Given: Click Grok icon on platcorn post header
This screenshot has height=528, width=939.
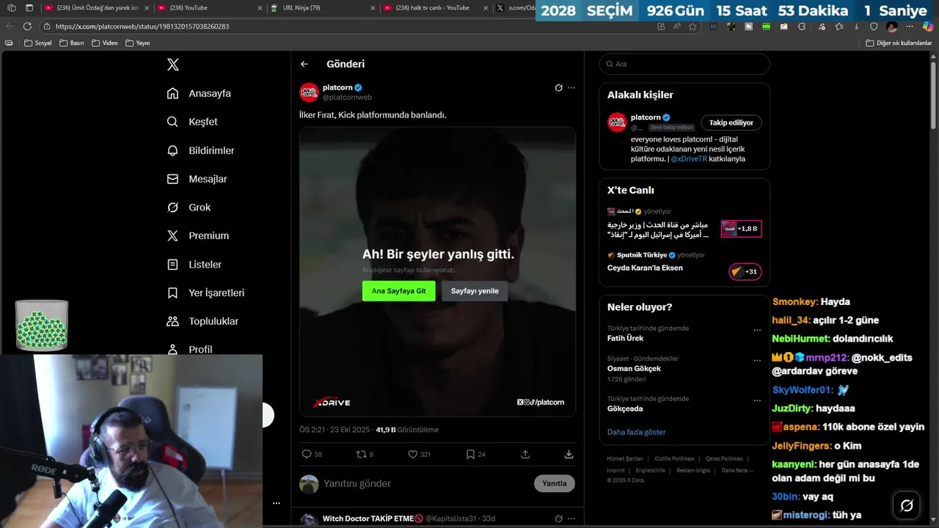Looking at the screenshot, I should (558, 88).
